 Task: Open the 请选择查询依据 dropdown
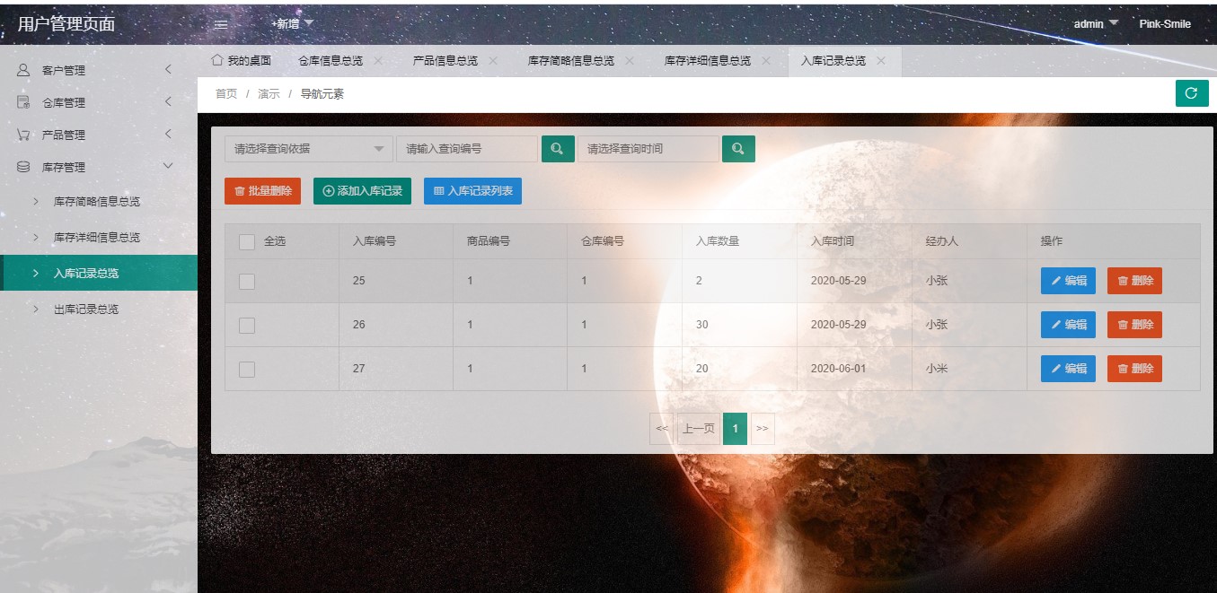307,148
